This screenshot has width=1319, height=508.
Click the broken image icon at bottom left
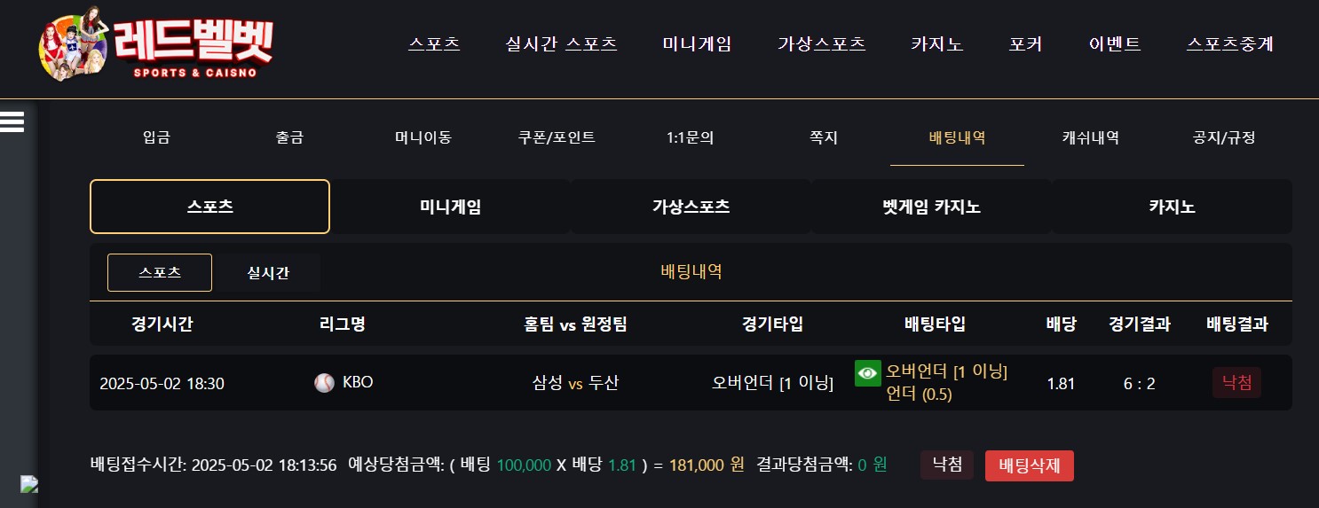point(30,484)
